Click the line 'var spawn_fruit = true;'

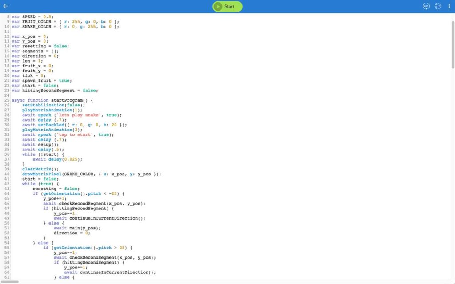[x=41, y=81]
